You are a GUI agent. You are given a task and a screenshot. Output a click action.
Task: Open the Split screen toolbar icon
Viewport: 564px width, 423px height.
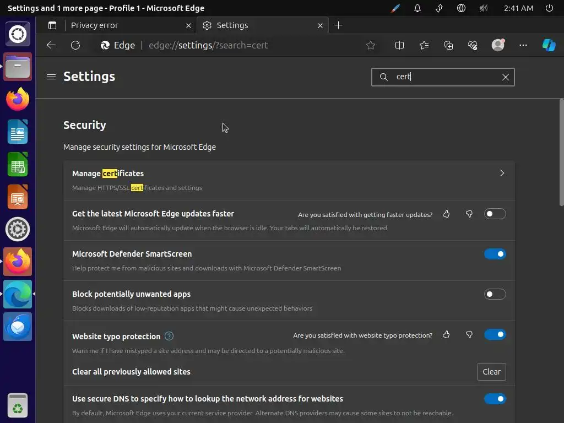pyautogui.click(x=400, y=45)
